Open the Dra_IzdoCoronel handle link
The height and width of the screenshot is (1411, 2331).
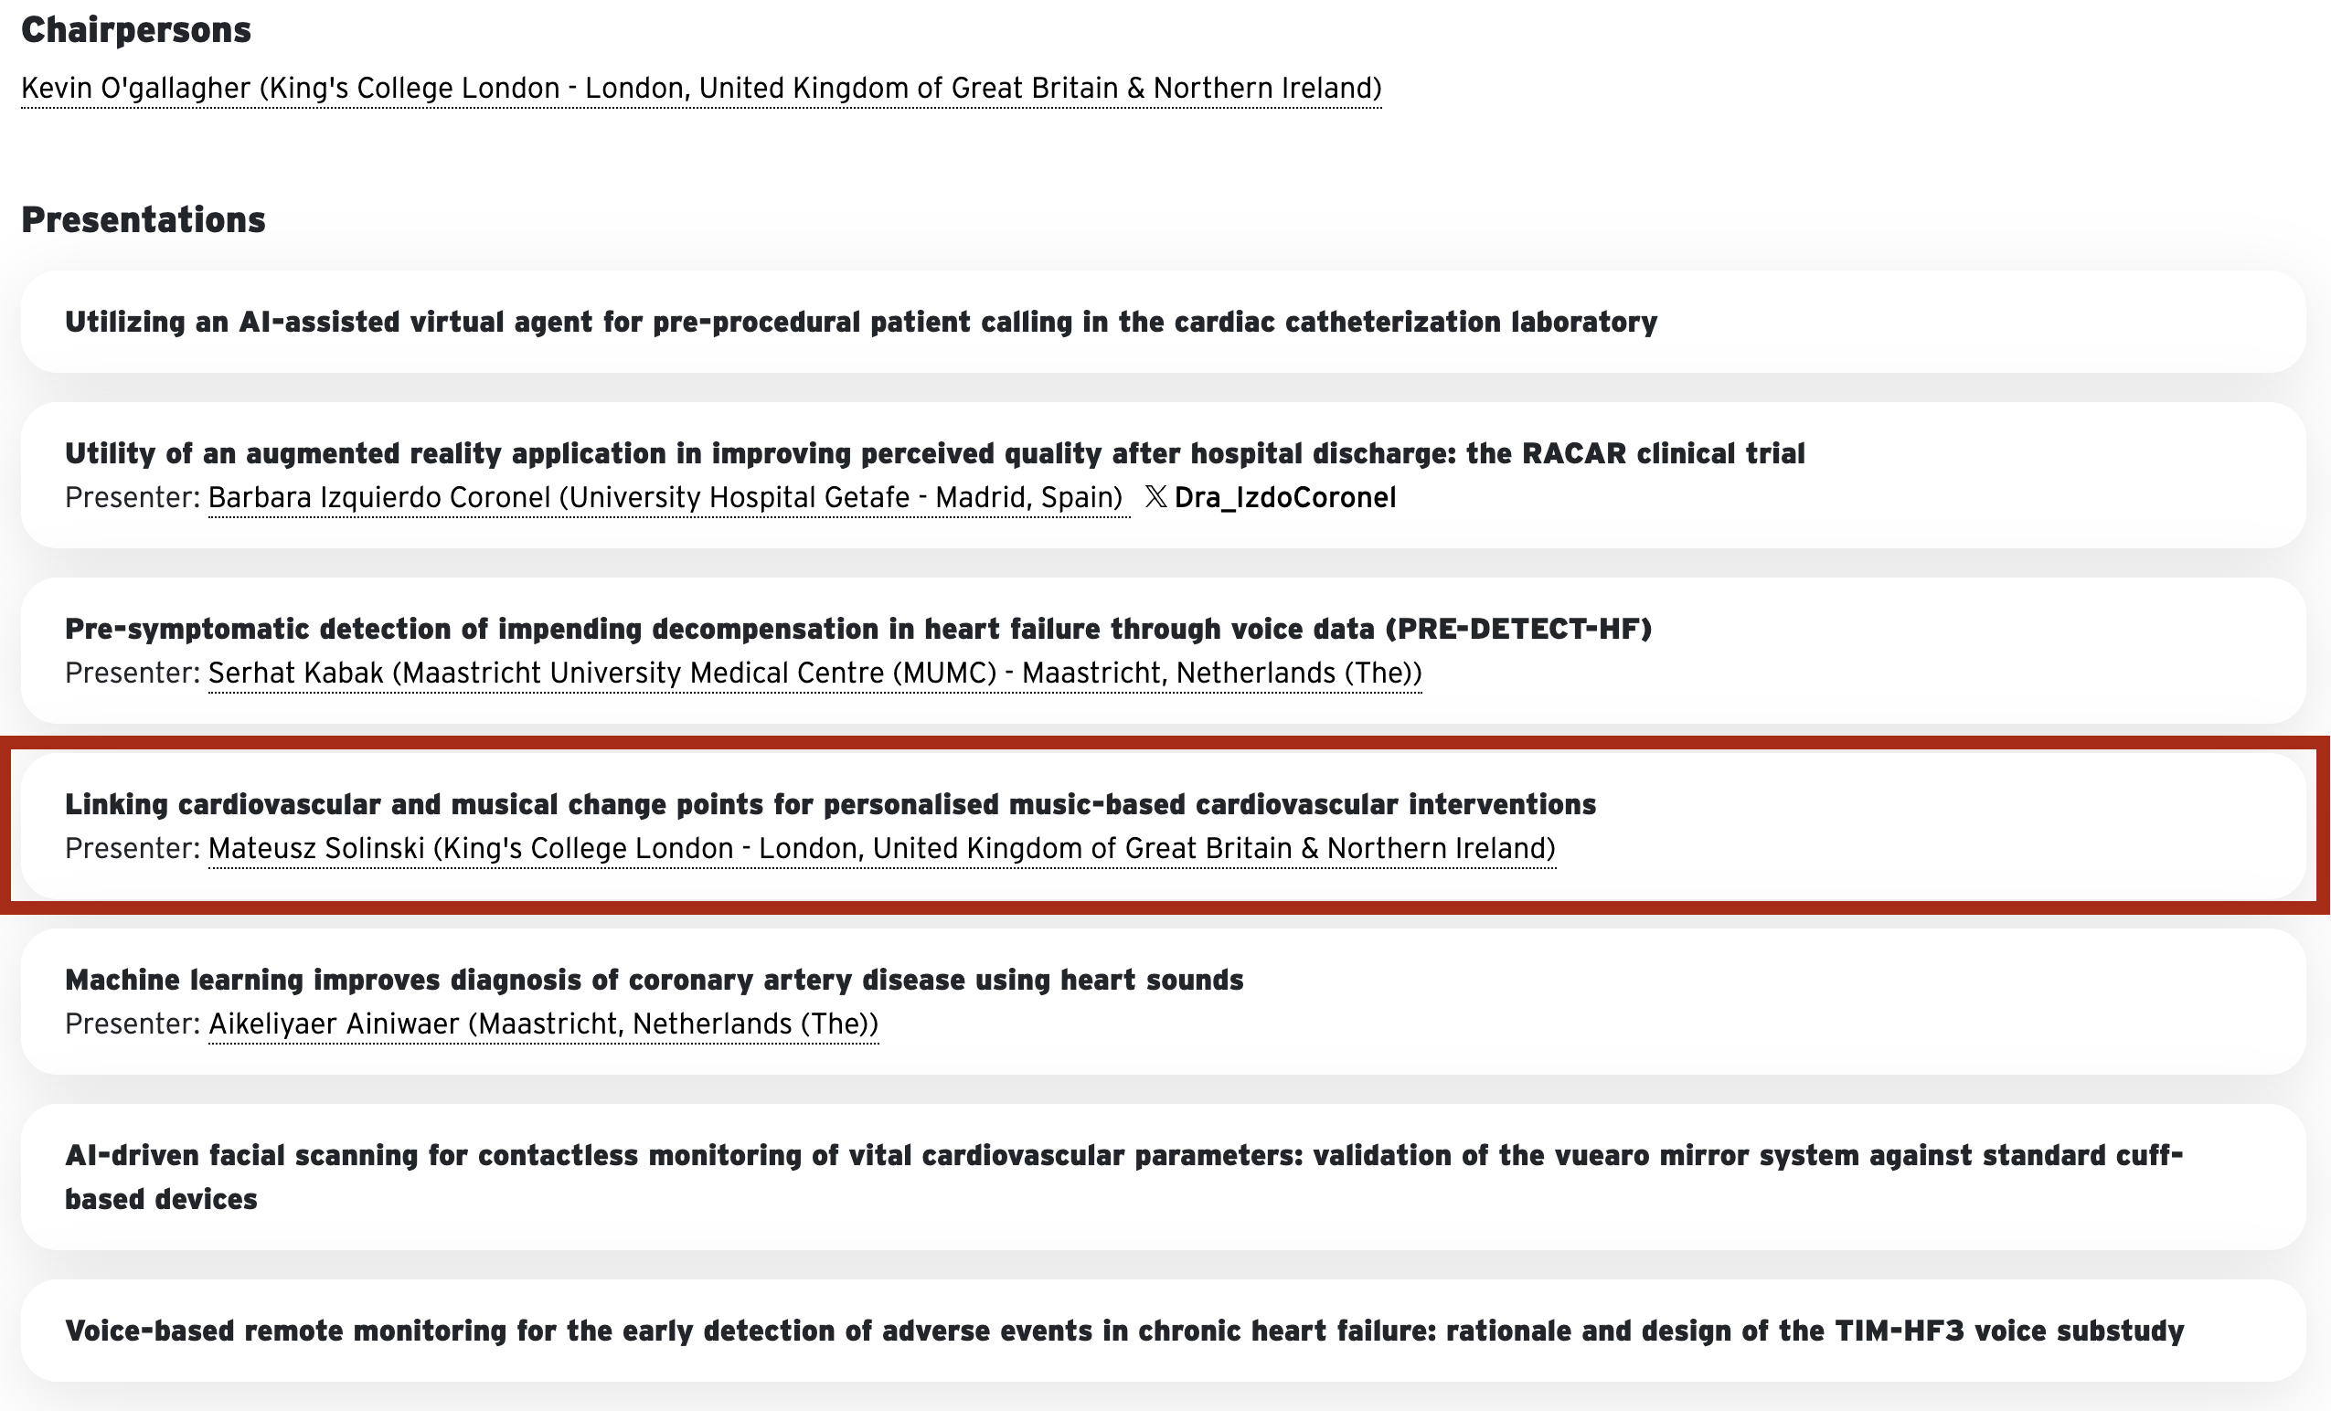1284,497
